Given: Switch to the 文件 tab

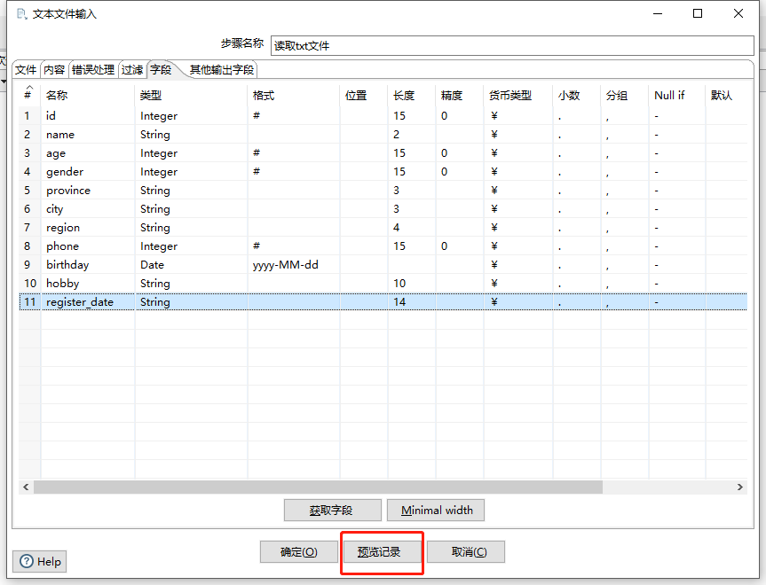Looking at the screenshot, I should tap(26, 69).
